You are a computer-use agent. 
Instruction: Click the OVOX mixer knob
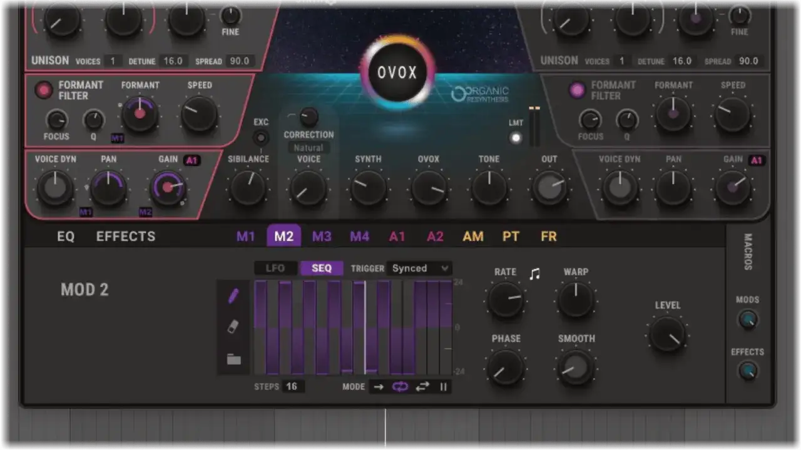point(429,188)
